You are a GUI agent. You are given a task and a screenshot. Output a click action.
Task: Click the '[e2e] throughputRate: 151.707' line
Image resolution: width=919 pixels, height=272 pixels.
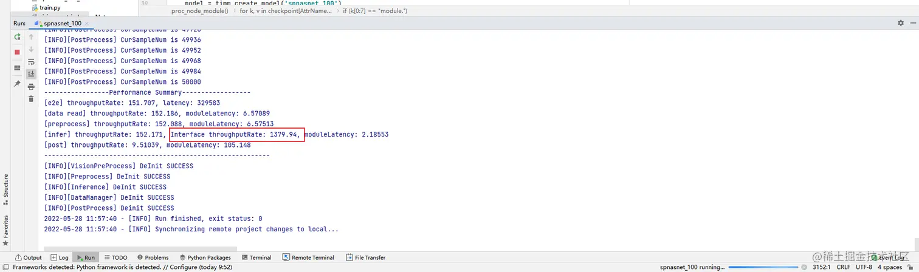pyautogui.click(x=132, y=103)
